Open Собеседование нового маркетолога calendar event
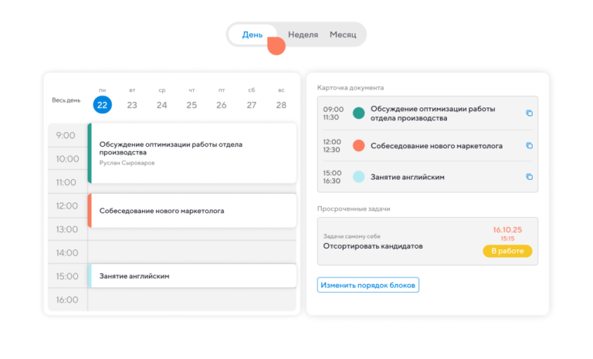This screenshot has height=359, width=593. pyautogui.click(x=192, y=211)
